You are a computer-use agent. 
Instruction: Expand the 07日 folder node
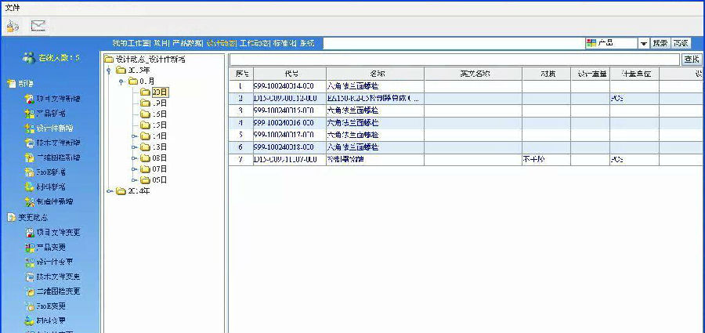[x=133, y=169]
